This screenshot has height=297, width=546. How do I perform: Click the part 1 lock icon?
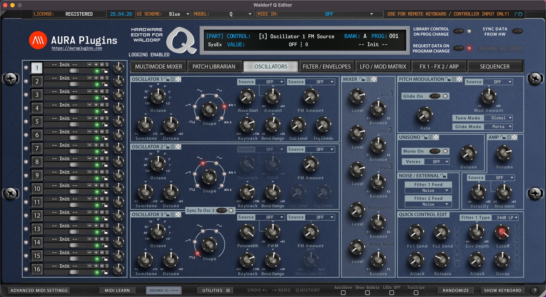104,71
